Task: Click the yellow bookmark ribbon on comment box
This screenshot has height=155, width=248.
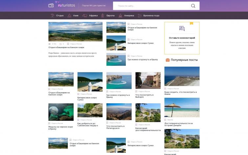Action: tap(192, 23)
